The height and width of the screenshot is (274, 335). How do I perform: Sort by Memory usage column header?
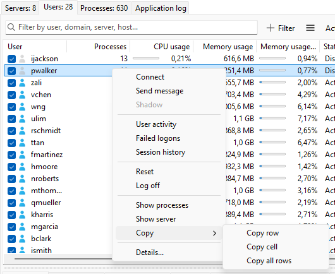click(x=225, y=47)
